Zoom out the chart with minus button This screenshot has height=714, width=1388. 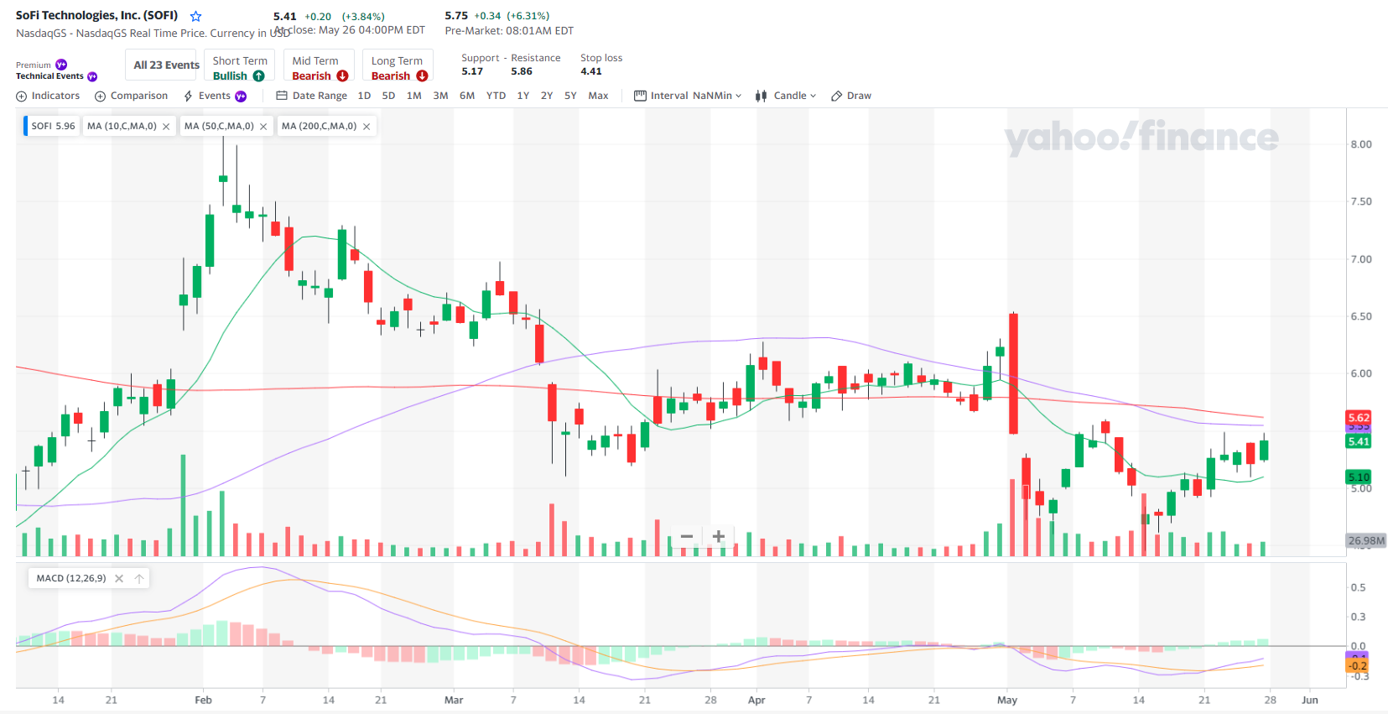(687, 536)
